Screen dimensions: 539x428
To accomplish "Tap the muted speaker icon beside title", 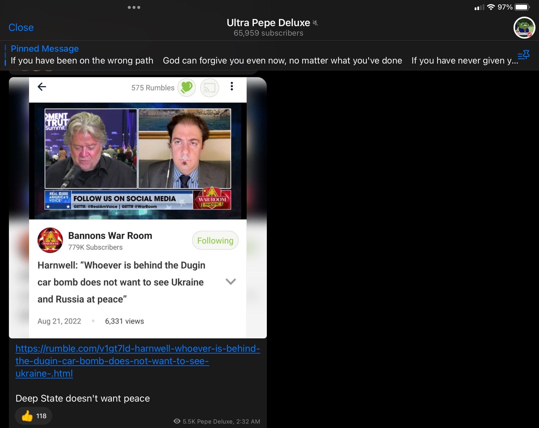I will [315, 23].
